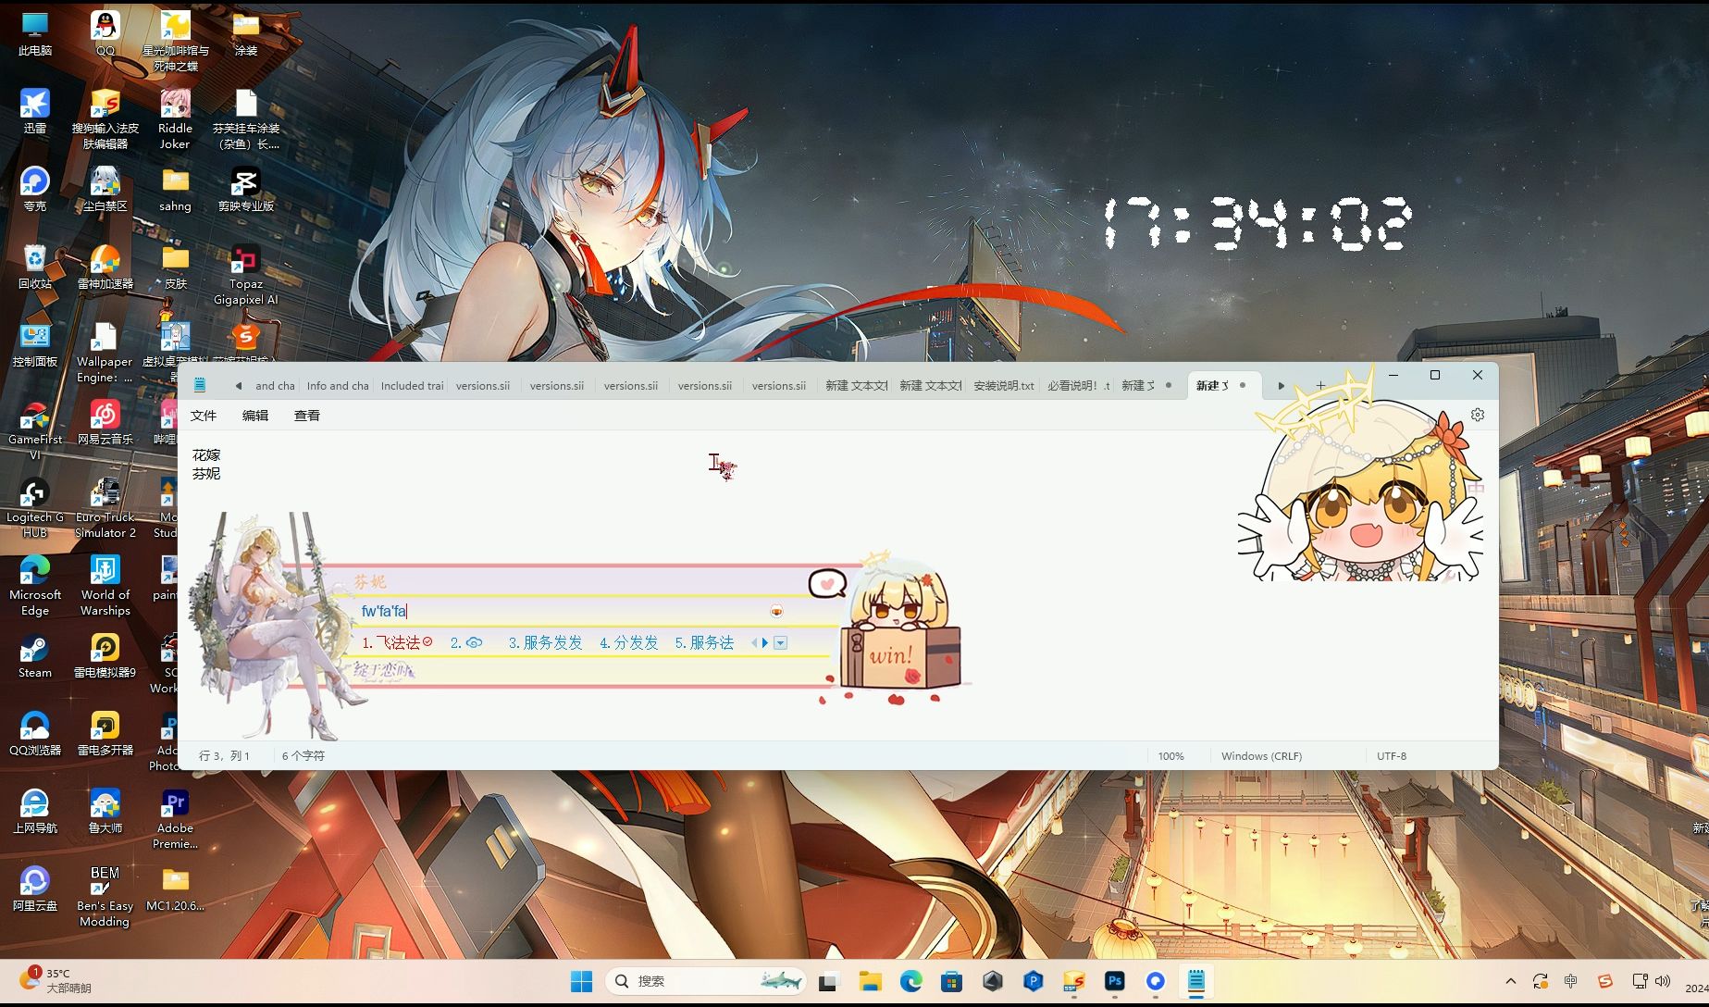Image resolution: width=1709 pixels, height=1007 pixels.
Task: Toggle 中 input language indicator
Action: (x=1570, y=981)
